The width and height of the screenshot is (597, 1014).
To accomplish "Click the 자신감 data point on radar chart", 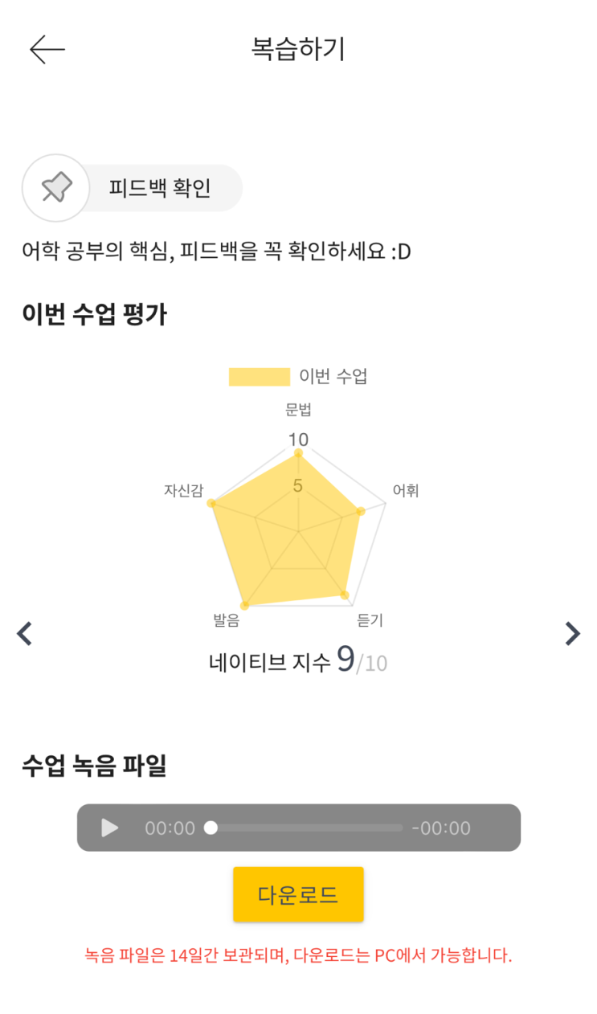I will click(x=211, y=503).
